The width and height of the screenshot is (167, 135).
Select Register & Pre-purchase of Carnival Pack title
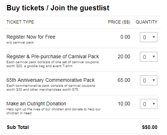tap(53, 56)
